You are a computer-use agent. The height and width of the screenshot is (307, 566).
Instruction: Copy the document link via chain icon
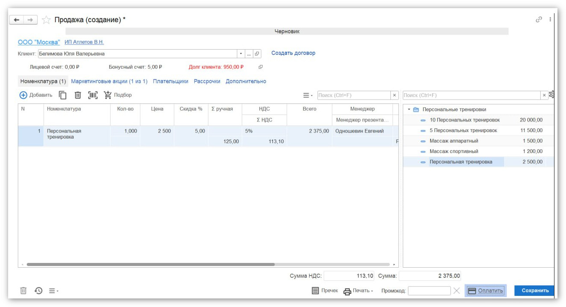coord(539,20)
